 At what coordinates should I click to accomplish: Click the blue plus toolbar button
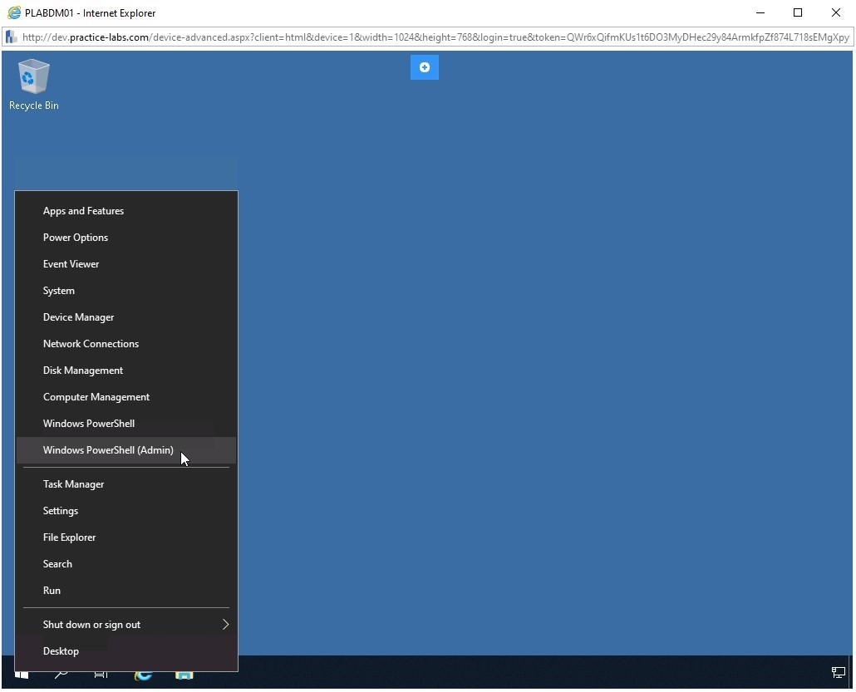tap(425, 67)
